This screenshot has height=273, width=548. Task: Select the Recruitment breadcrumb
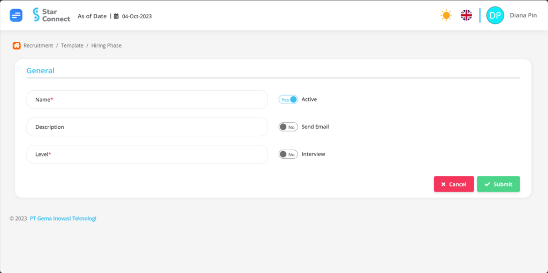39,45
